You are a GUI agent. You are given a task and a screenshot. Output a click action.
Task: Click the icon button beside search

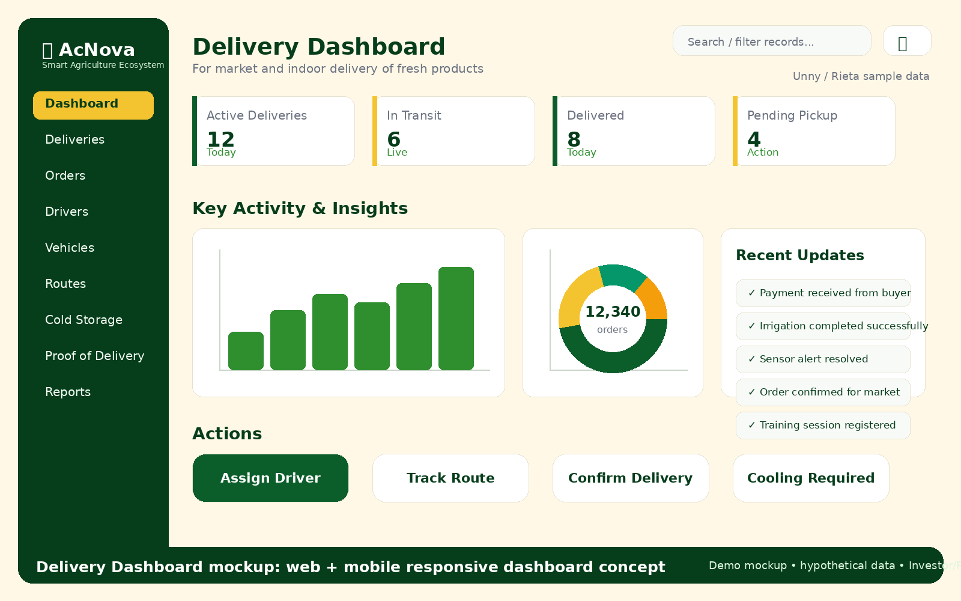[x=907, y=41]
